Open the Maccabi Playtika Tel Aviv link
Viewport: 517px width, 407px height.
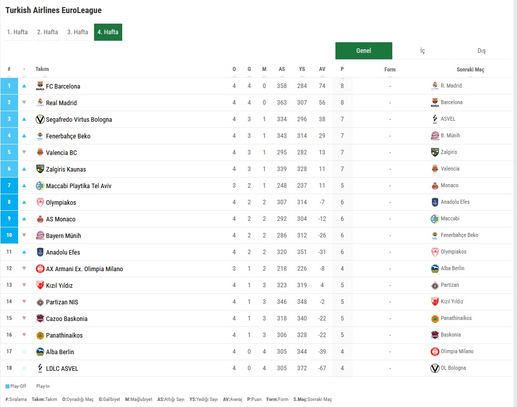78,186
